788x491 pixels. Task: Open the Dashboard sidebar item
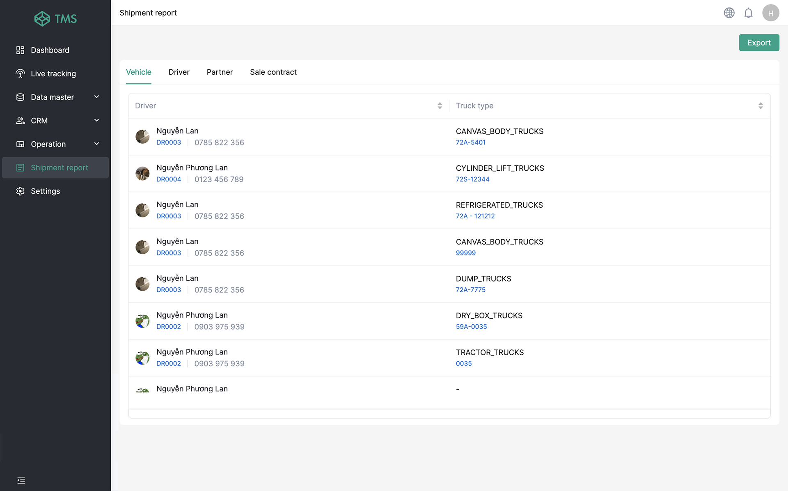pyautogui.click(x=50, y=50)
